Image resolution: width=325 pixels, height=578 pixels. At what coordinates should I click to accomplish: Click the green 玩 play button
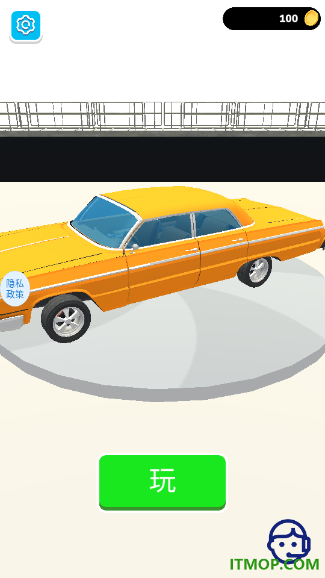162,482
